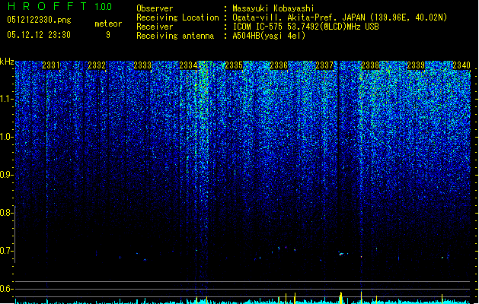Click the 1.1 kHz axis label
This screenshot has height=304, width=479.
tap(6, 99)
